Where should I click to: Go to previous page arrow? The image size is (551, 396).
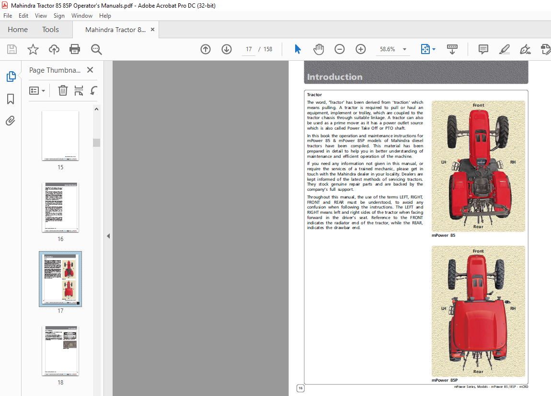pos(206,49)
